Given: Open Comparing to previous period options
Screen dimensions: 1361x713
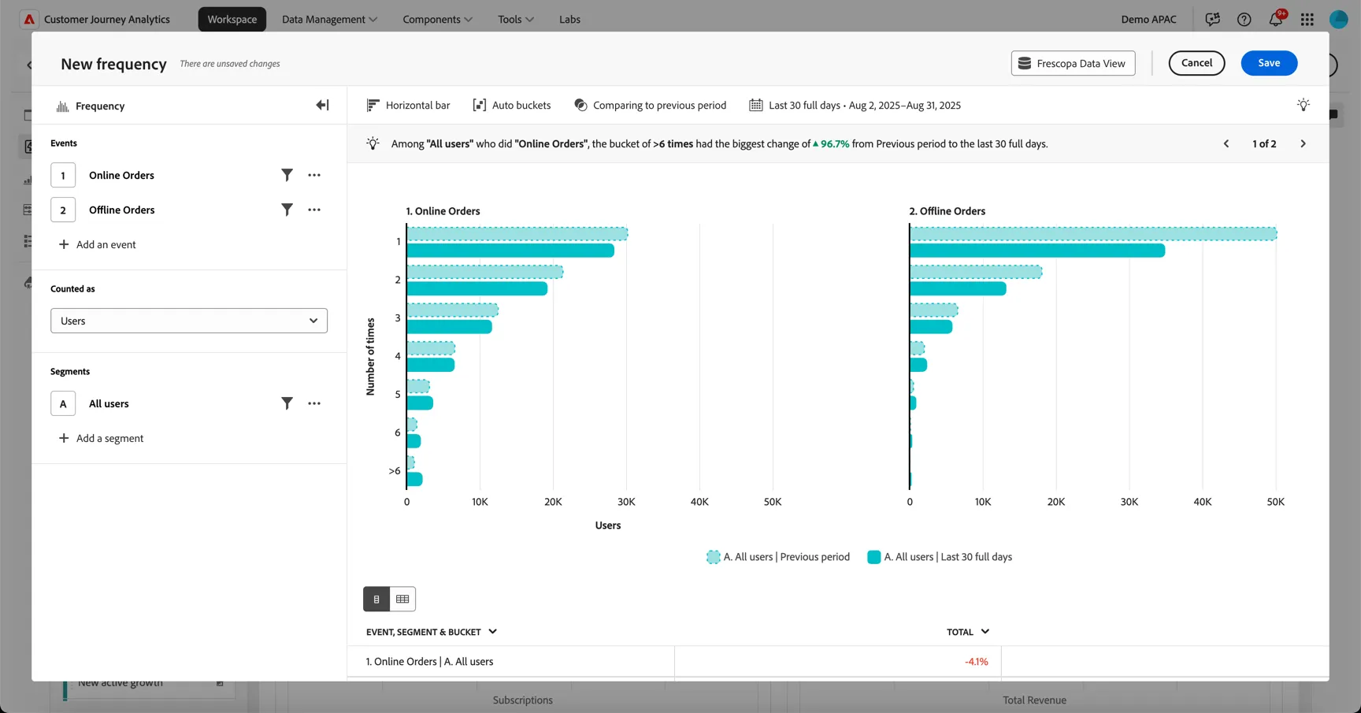Looking at the screenshot, I should tap(651, 105).
